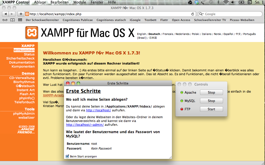The image size is (265, 165).
Task: Open the Ablage menu
Action: point(40,2)
